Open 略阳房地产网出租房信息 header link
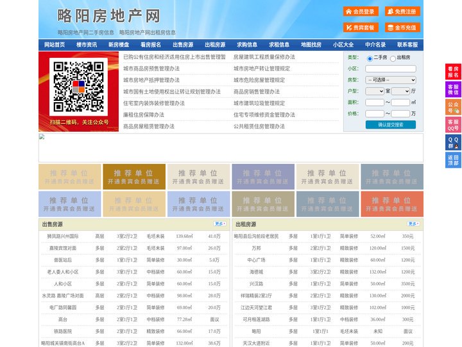This screenshot has height=347, width=462. 148,33
